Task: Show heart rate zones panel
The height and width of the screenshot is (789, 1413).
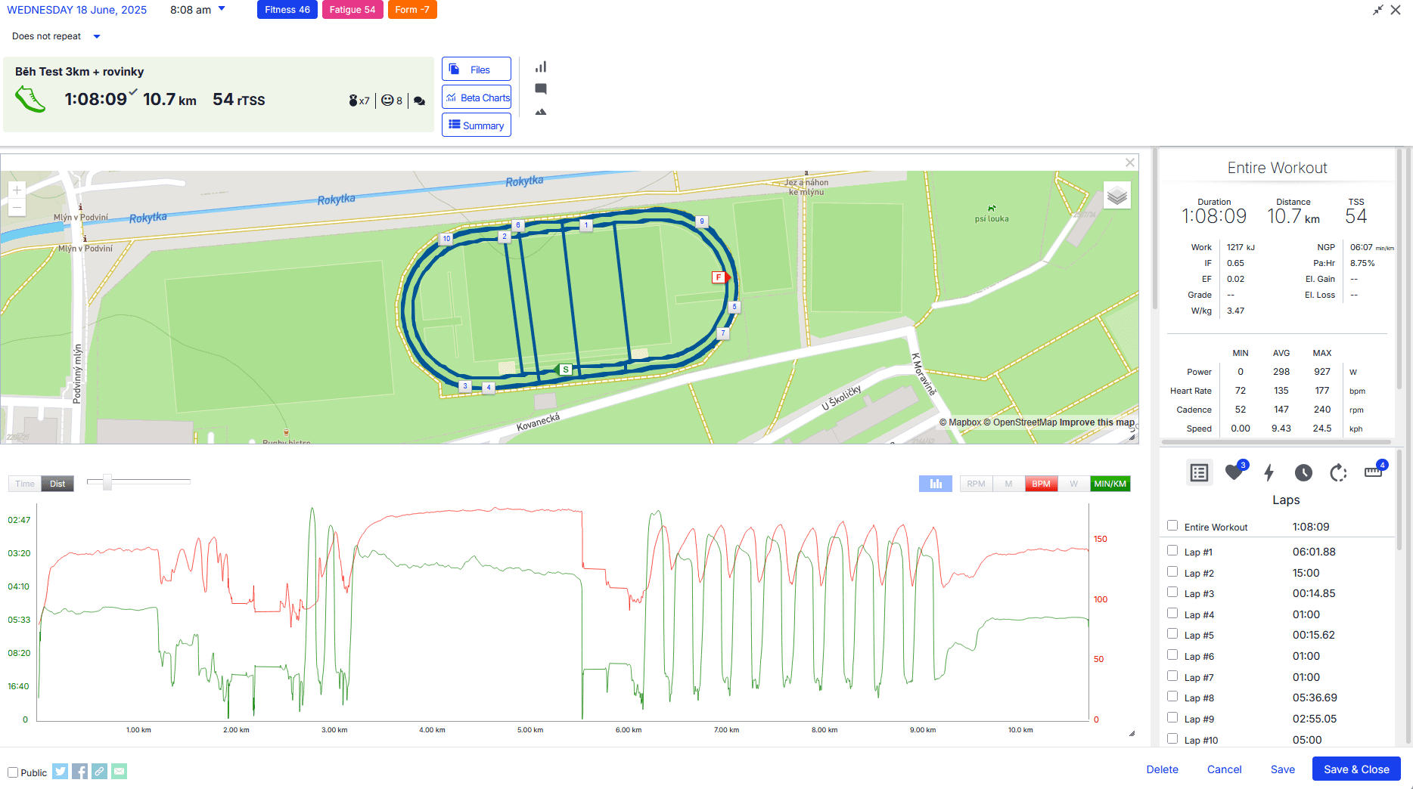Action: tap(1234, 473)
